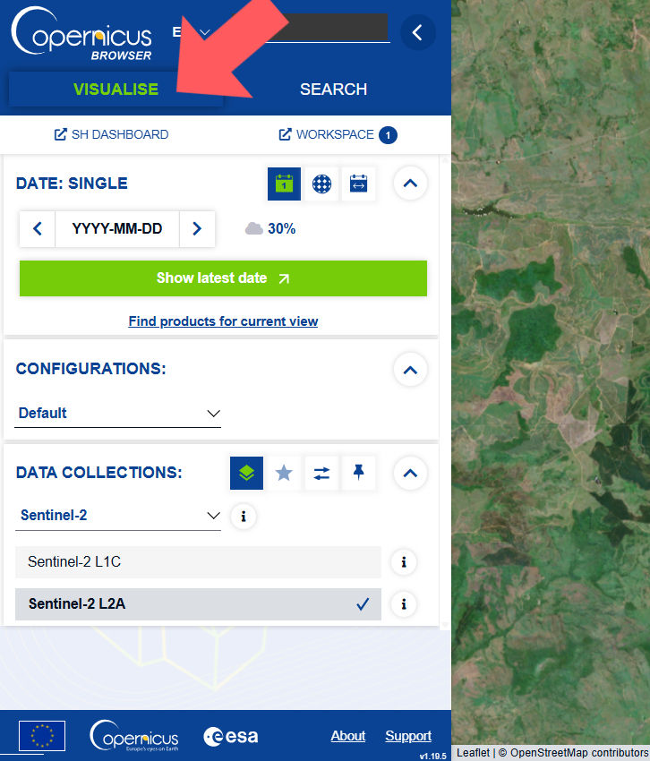Click the YYYY-MM-DD date field
Screen dimensions: 650x761
coord(117,228)
